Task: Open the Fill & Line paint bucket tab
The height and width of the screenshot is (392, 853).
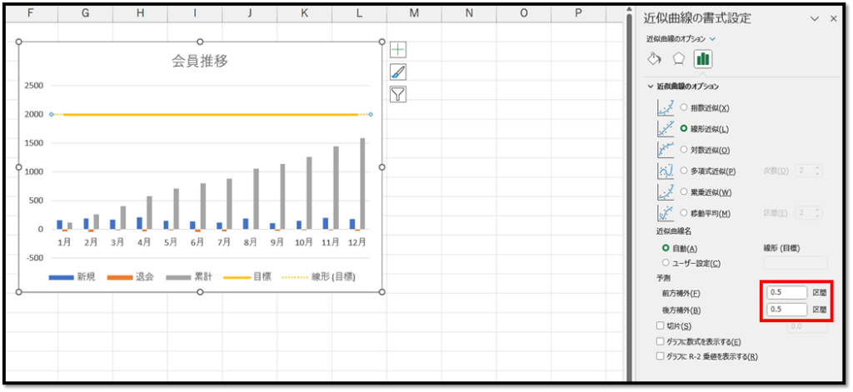Action: point(654,59)
